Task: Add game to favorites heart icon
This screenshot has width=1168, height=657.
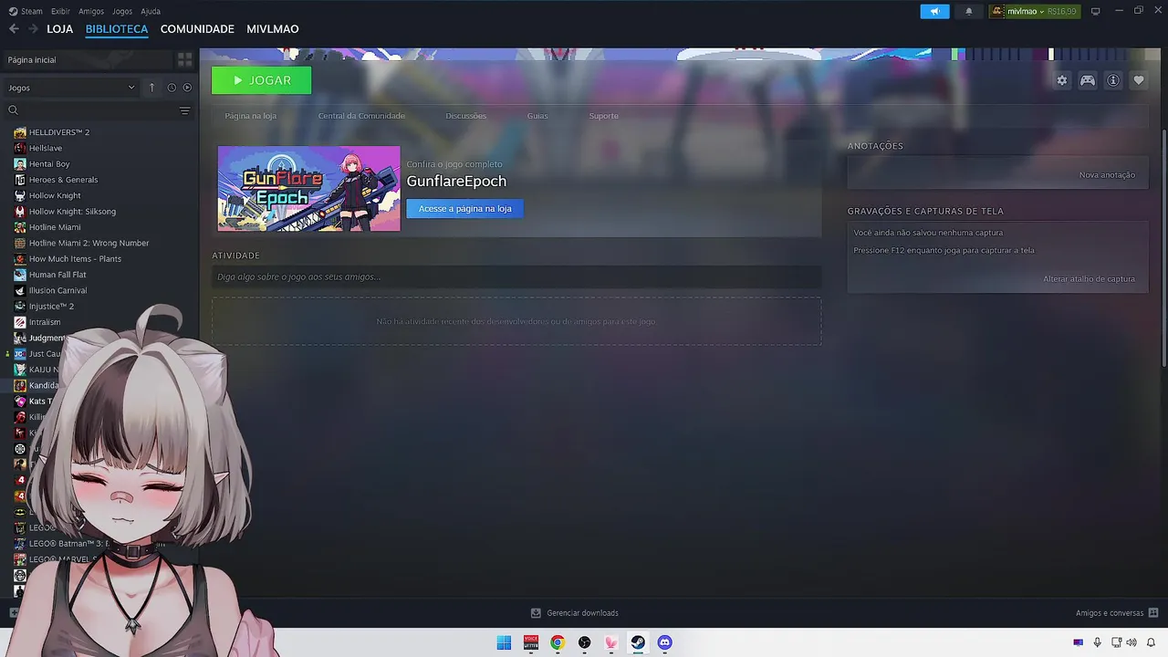Action: click(1139, 80)
